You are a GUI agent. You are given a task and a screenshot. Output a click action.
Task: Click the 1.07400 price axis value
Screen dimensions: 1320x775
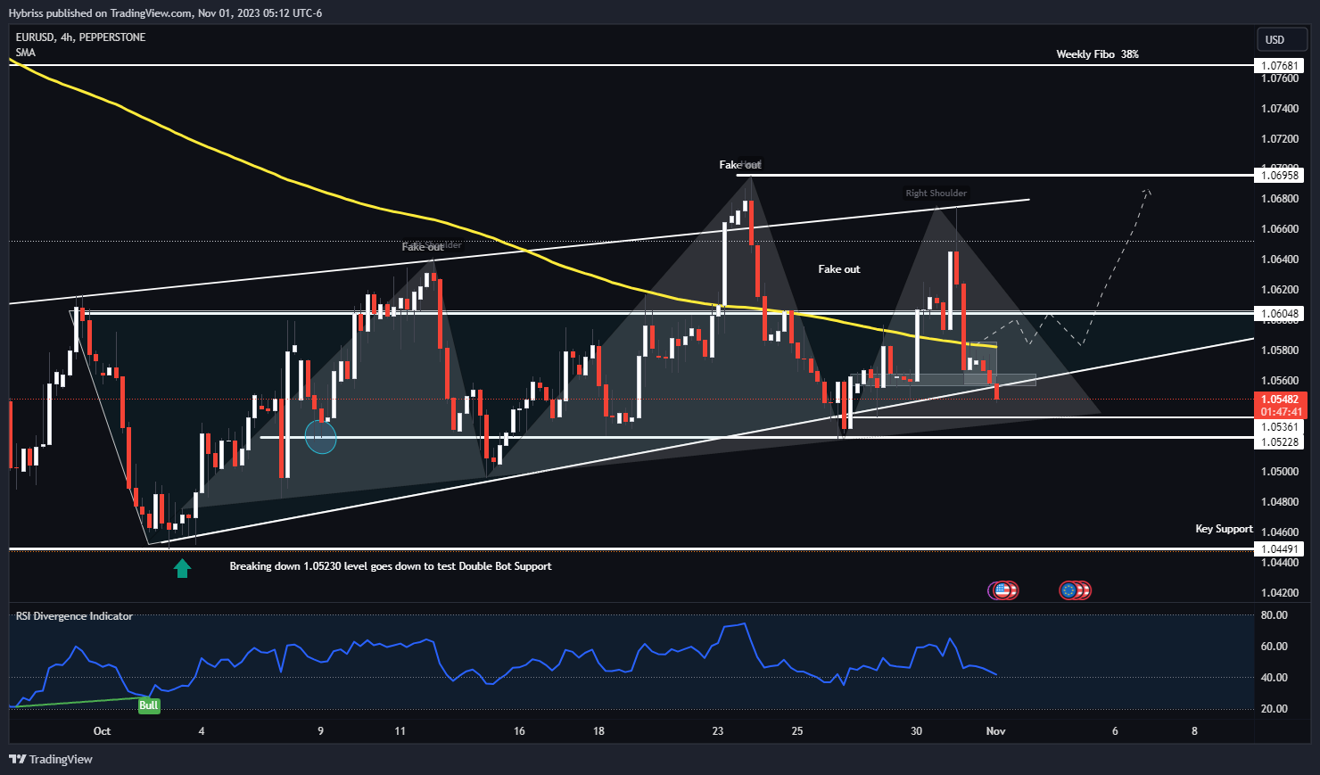tap(1280, 109)
